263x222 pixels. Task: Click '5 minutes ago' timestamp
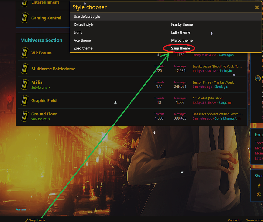pos(202,118)
